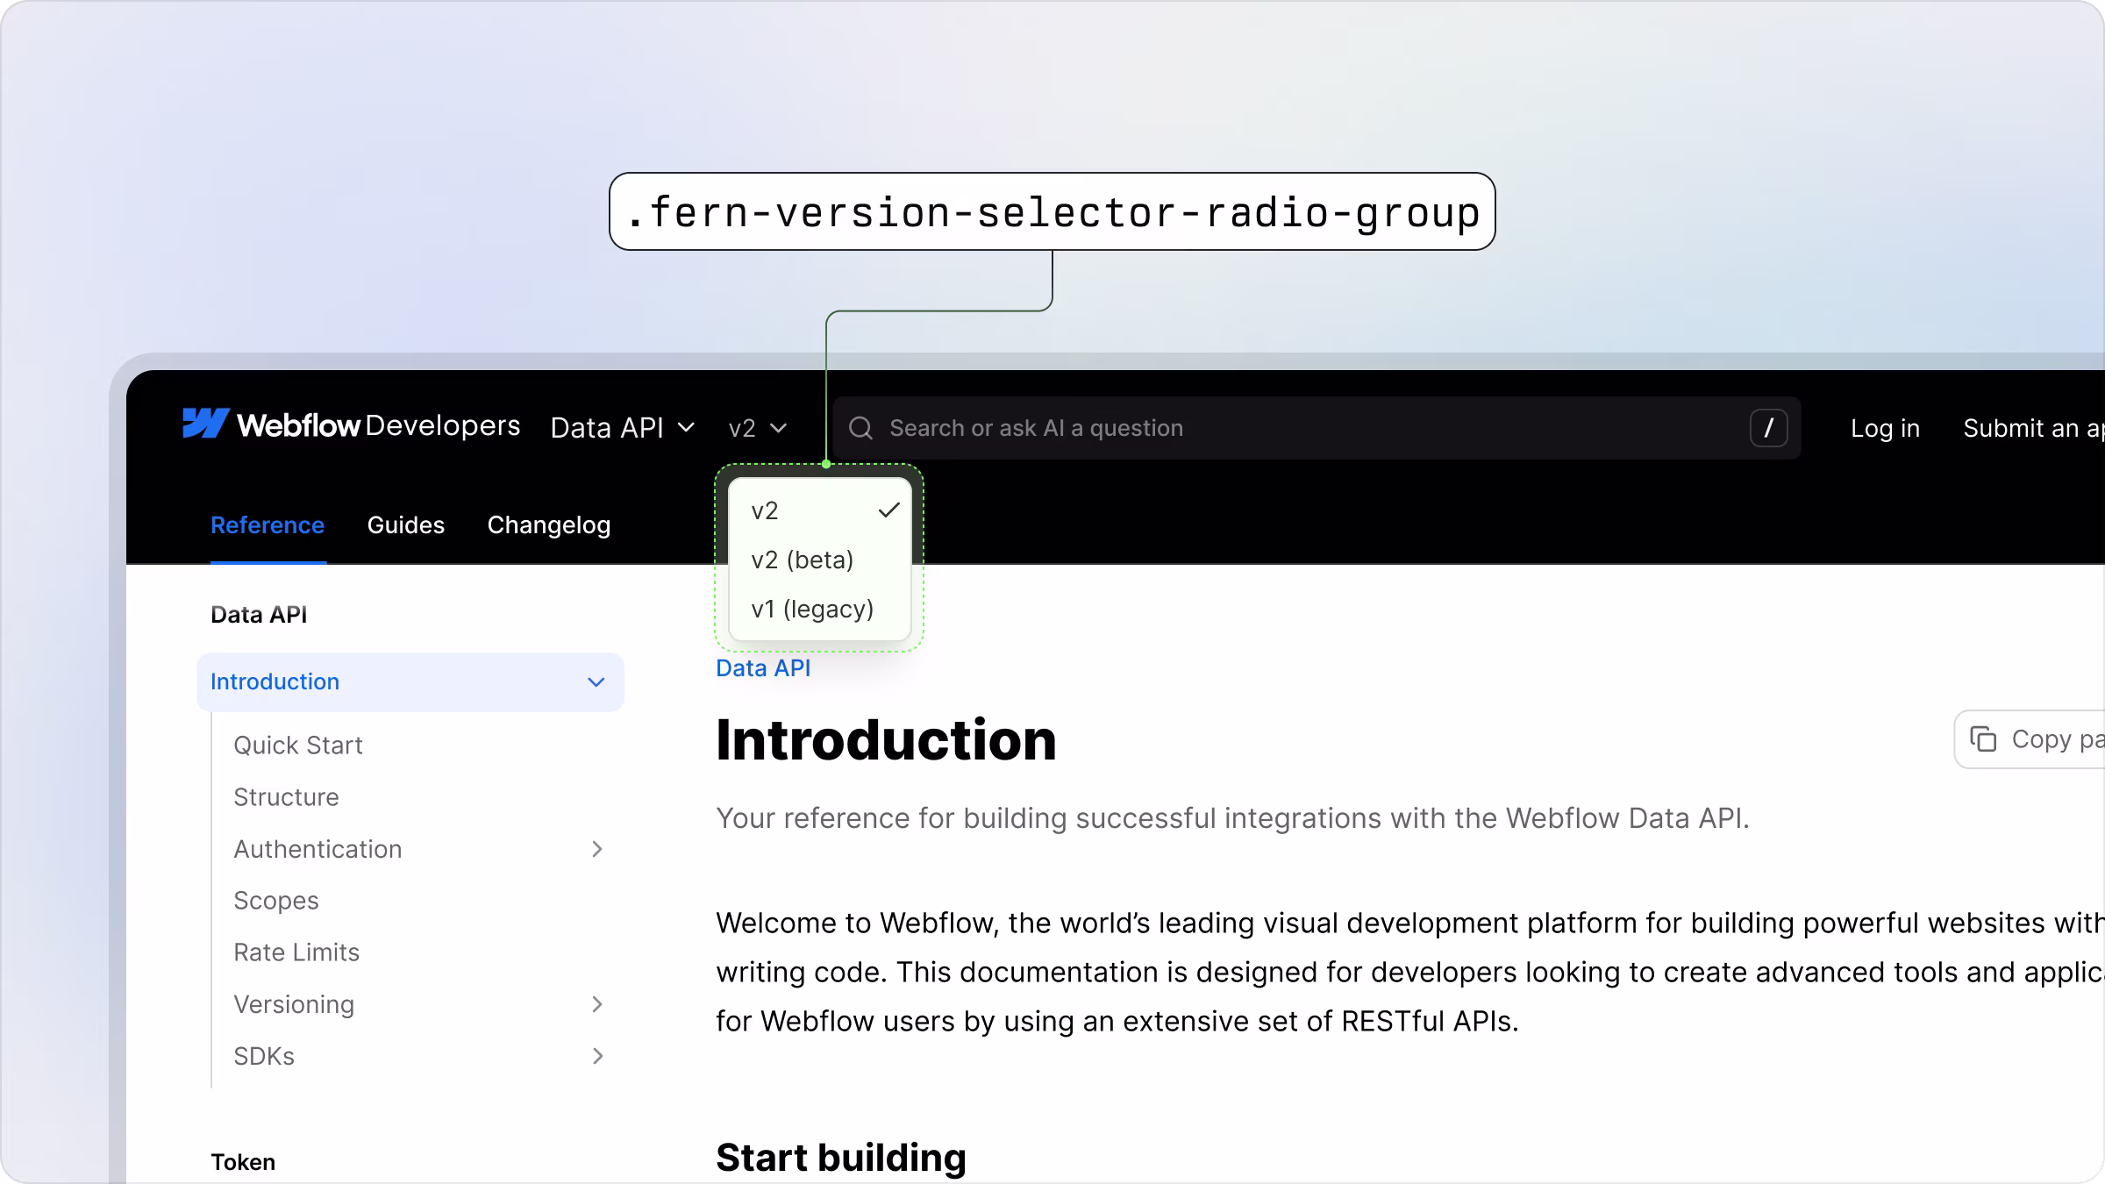The image size is (2105, 1184).
Task: Select the v2 (beta) version option
Action: pos(801,560)
